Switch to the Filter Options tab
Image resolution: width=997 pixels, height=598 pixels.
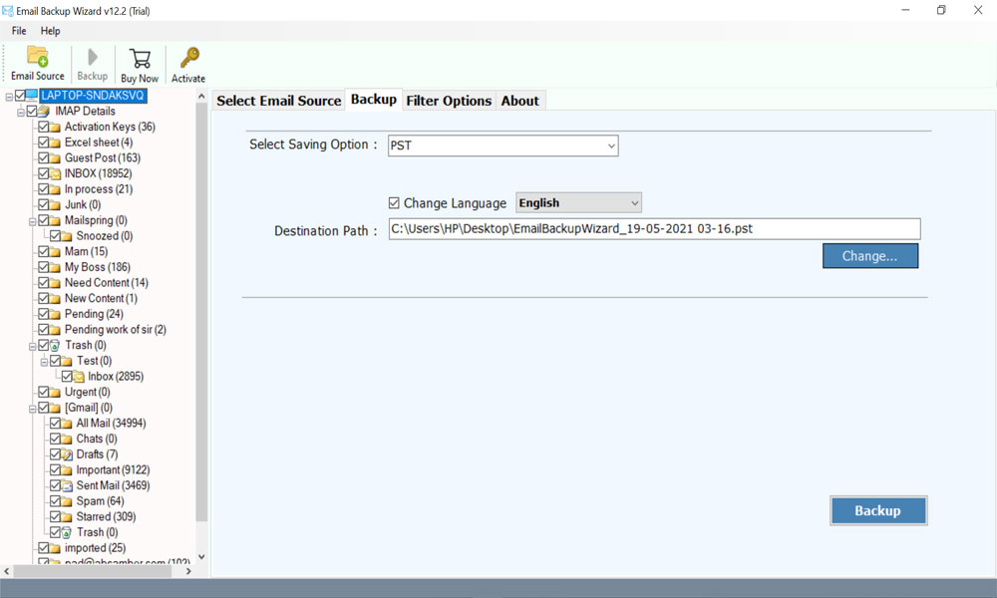(449, 101)
